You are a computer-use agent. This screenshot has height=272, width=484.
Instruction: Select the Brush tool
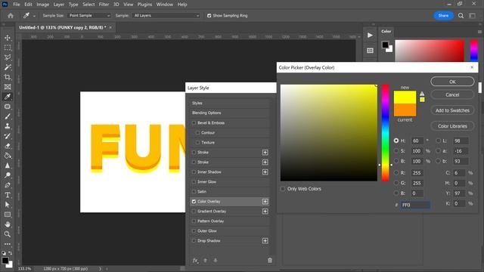pyautogui.click(x=8, y=116)
